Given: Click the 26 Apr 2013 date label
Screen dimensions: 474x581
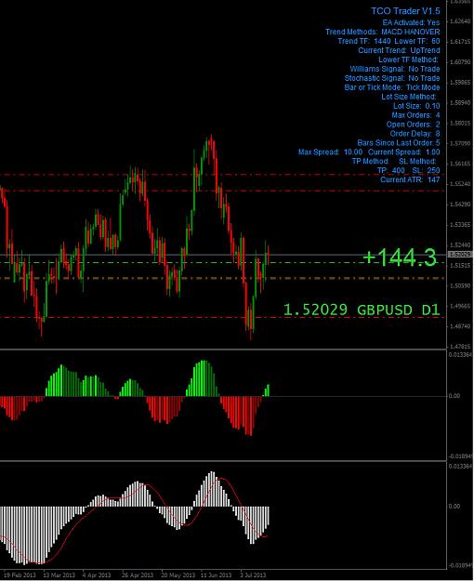Looking at the screenshot, I should click(x=138, y=574).
